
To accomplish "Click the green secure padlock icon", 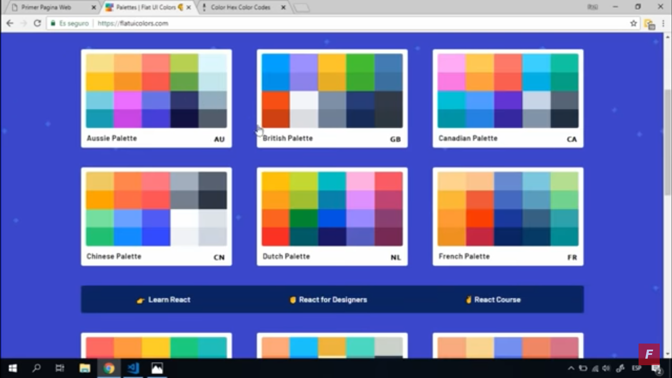I will [x=53, y=23].
